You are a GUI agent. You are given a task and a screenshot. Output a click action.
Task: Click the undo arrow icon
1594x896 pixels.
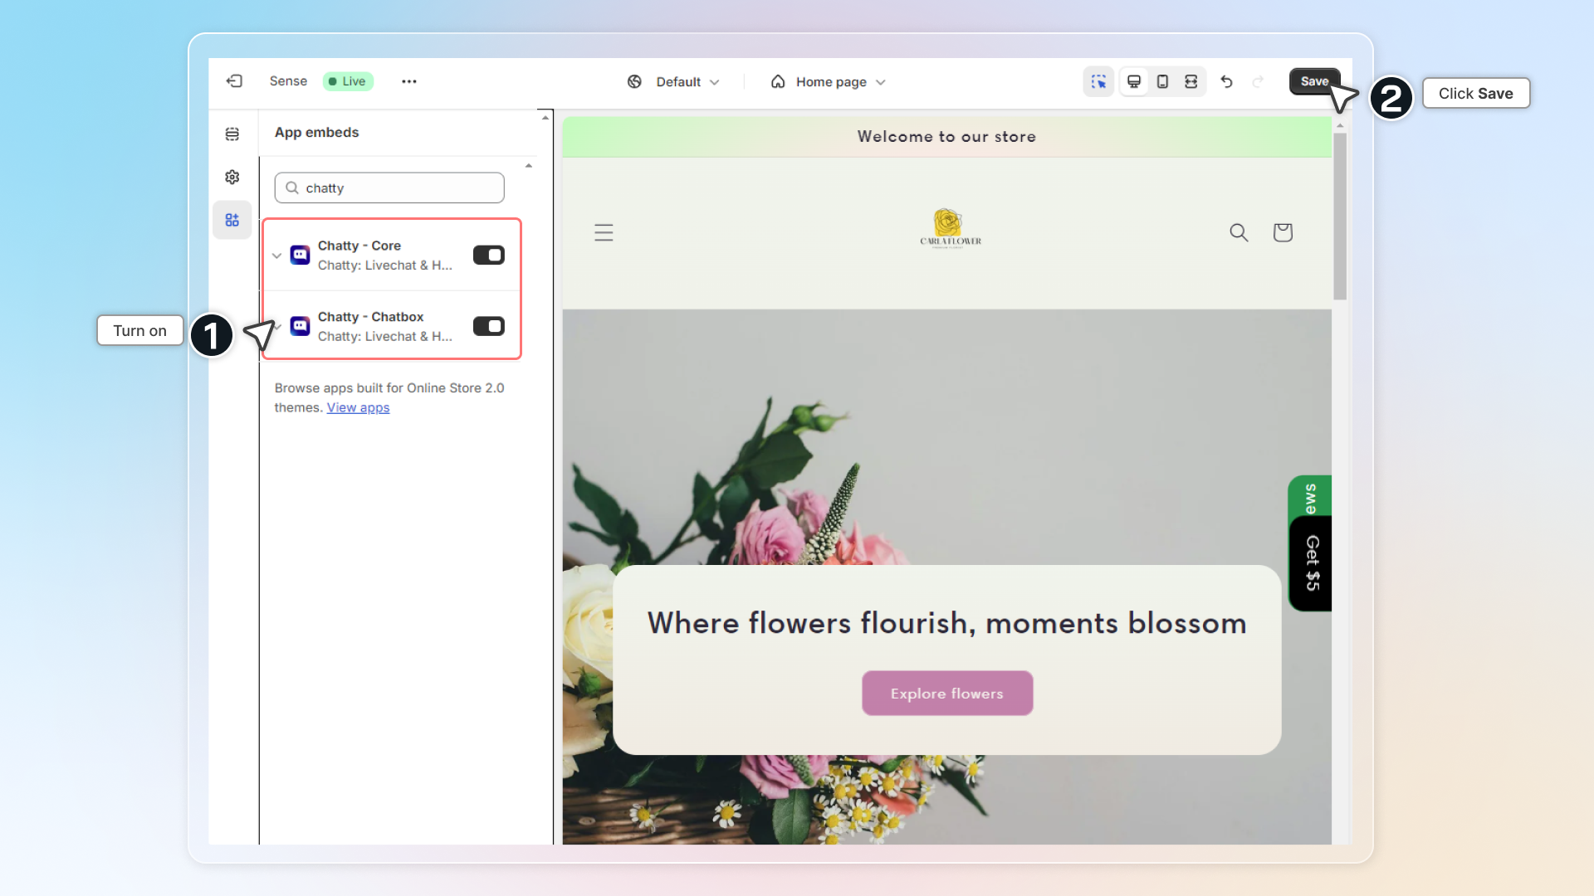coord(1226,81)
